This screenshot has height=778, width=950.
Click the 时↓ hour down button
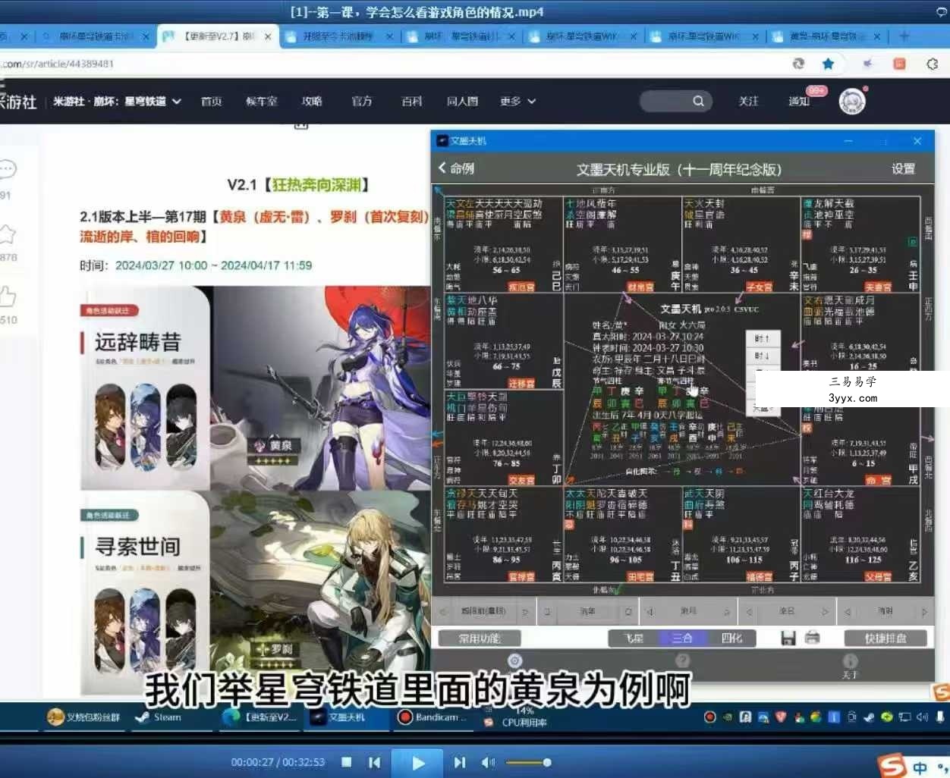(x=762, y=356)
